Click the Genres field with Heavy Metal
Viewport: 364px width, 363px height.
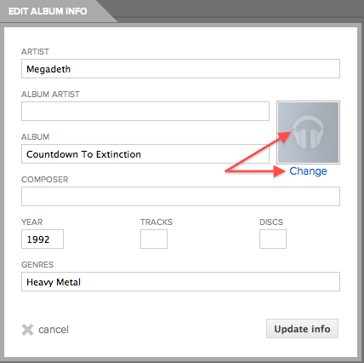pyautogui.click(x=180, y=281)
